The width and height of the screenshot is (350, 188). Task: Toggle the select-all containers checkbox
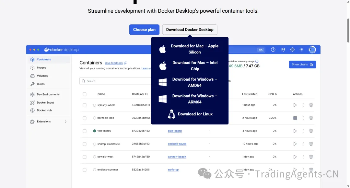pyautogui.click(x=85, y=94)
